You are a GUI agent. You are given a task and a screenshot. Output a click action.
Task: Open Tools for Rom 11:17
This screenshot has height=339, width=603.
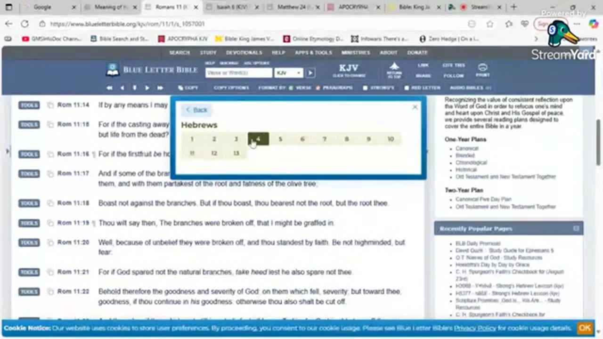tap(29, 174)
